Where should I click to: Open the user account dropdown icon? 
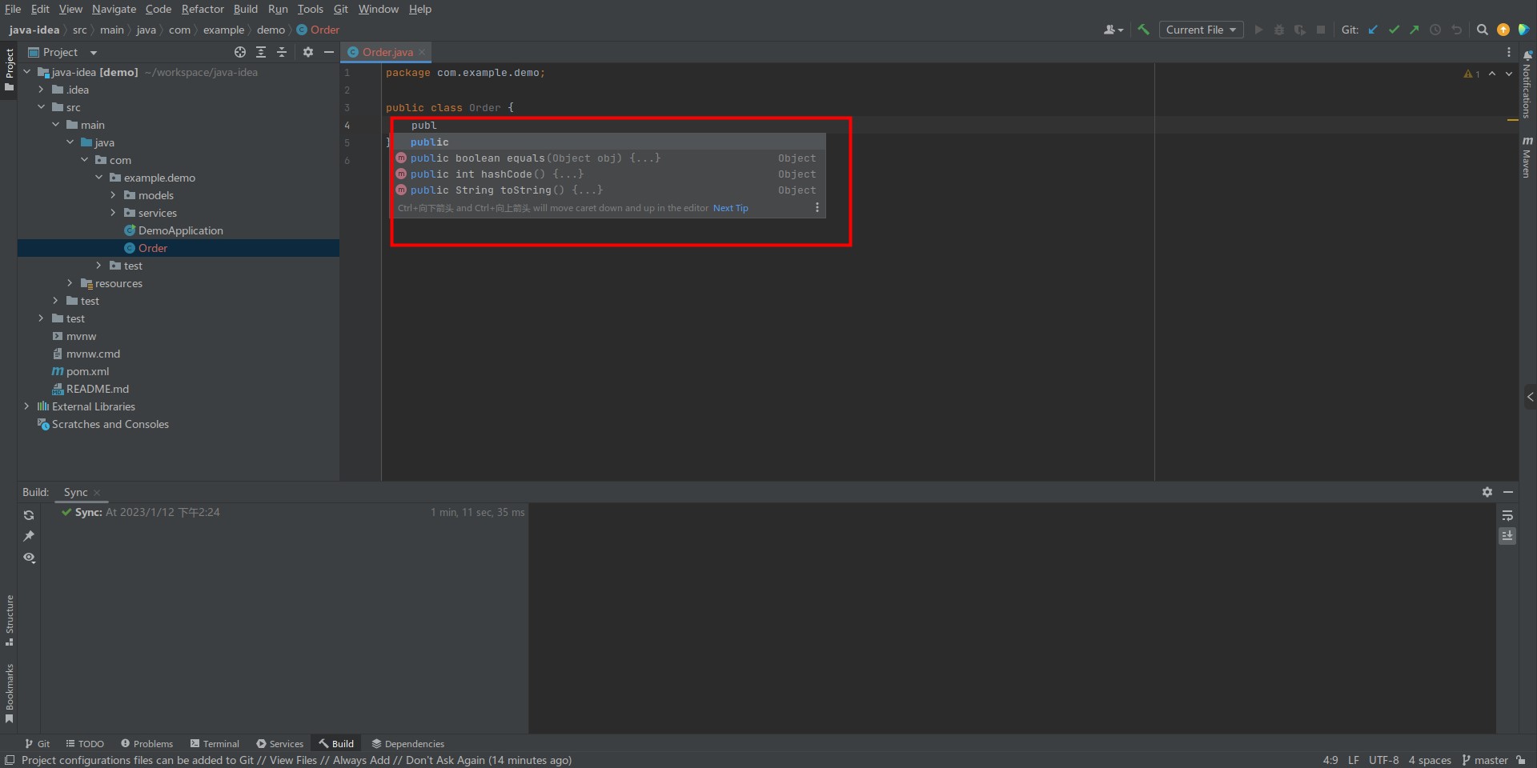pyautogui.click(x=1114, y=30)
